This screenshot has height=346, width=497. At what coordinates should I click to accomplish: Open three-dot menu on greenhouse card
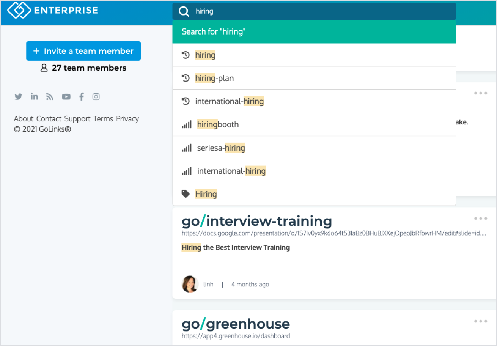click(481, 321)
